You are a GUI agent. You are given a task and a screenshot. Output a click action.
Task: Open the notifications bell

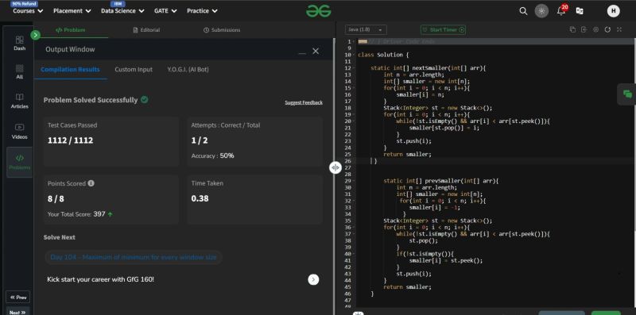pos(561,11)
